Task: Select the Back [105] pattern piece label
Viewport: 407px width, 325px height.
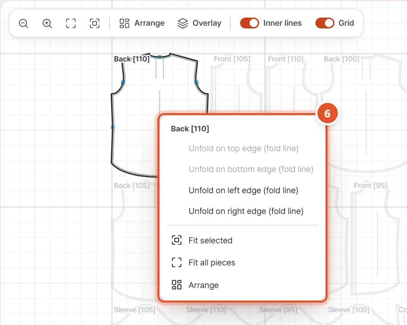Action: pyautogui.click(x=132, y=186)
